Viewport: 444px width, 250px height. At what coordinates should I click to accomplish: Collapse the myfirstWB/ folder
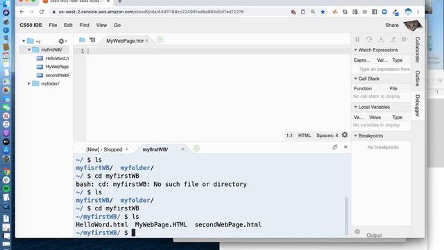[29, 49]
